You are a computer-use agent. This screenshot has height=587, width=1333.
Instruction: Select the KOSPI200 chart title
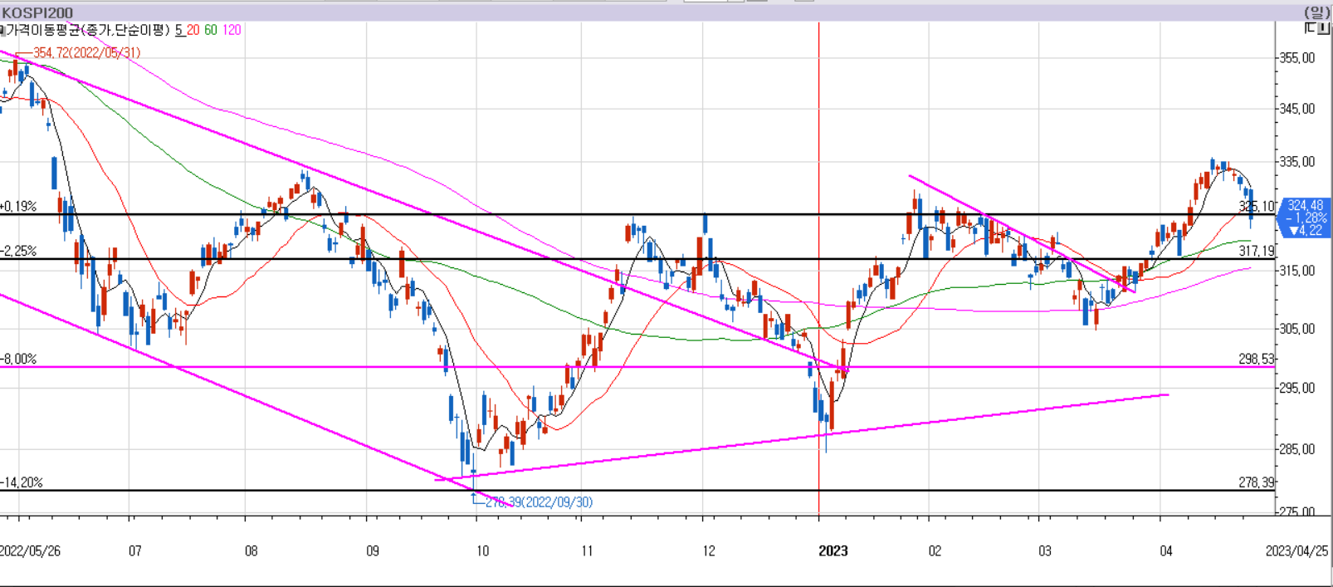point(38,12)
